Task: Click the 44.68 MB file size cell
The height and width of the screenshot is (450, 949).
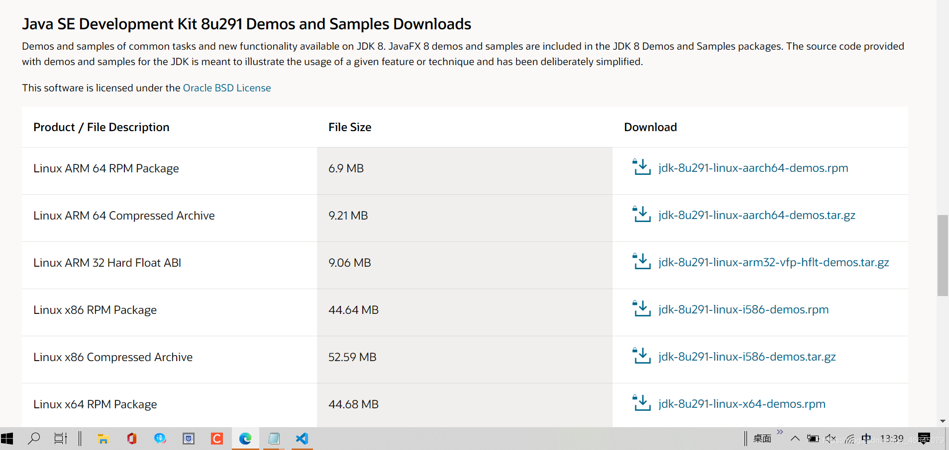Action: [465, 405]
